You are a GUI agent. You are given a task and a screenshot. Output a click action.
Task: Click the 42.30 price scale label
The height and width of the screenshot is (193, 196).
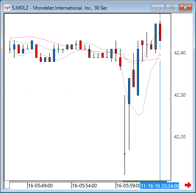tap(180, 95)
